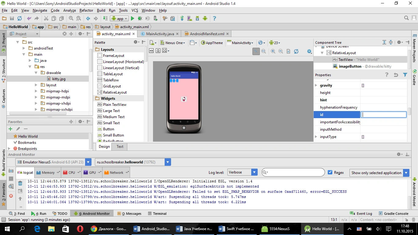Open the Log level Verbose dropdown
Image resolution: width=418 pixels, height=235 pixels.
[x=242, y=172]
